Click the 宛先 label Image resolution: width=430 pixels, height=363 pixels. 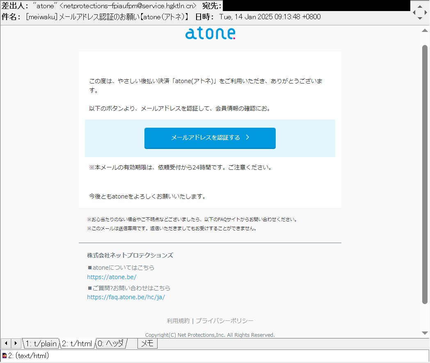212,6
